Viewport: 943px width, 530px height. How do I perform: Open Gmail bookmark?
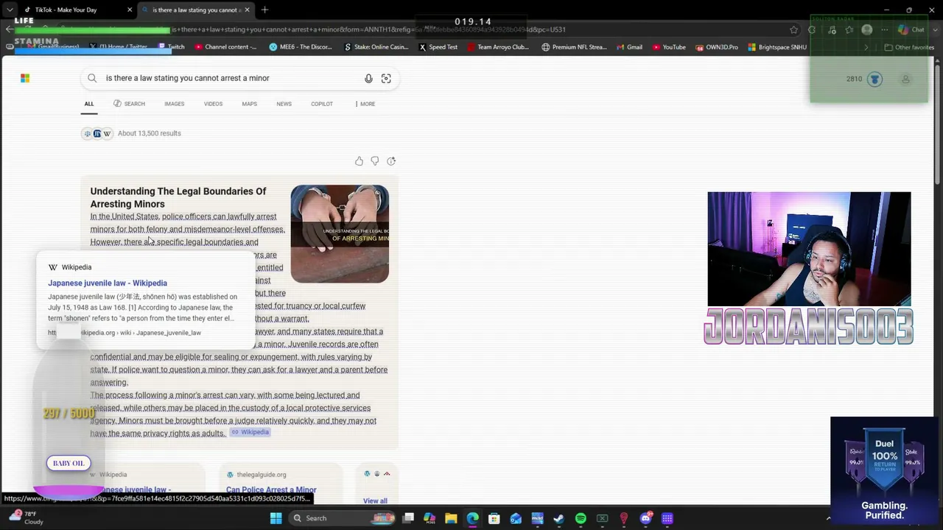point(629,47)
